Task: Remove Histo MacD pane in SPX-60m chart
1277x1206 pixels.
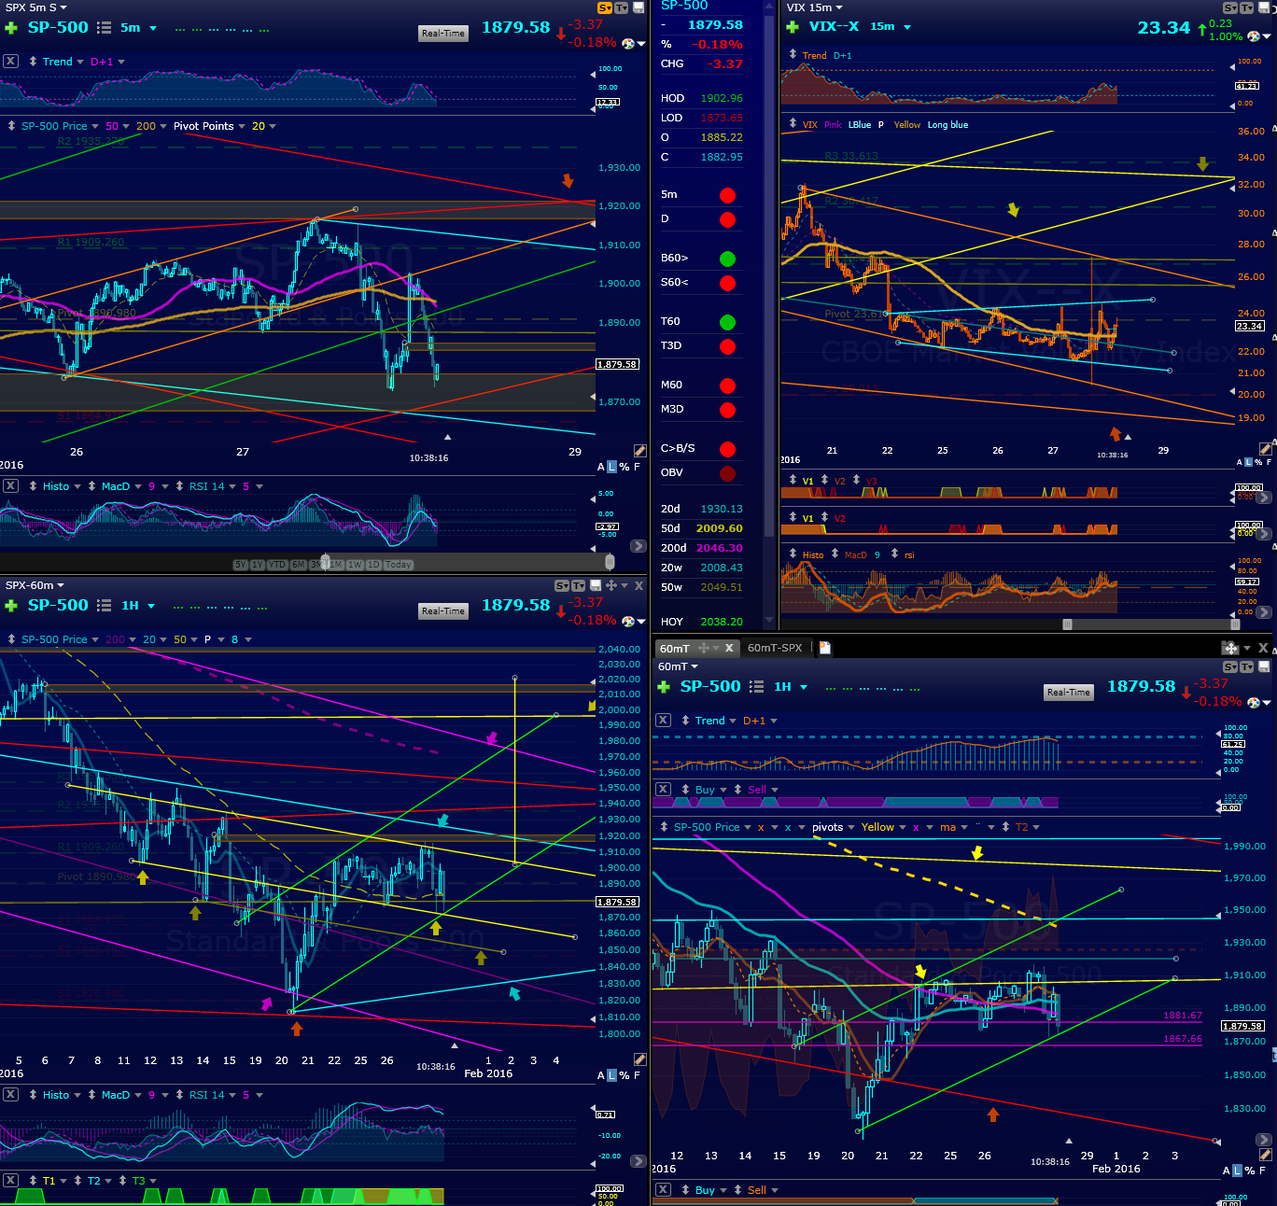Action: pos(10,1094)
